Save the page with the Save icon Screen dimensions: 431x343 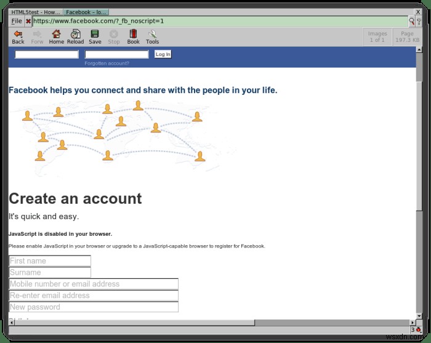pyautogui.click(x=95, y=37)
